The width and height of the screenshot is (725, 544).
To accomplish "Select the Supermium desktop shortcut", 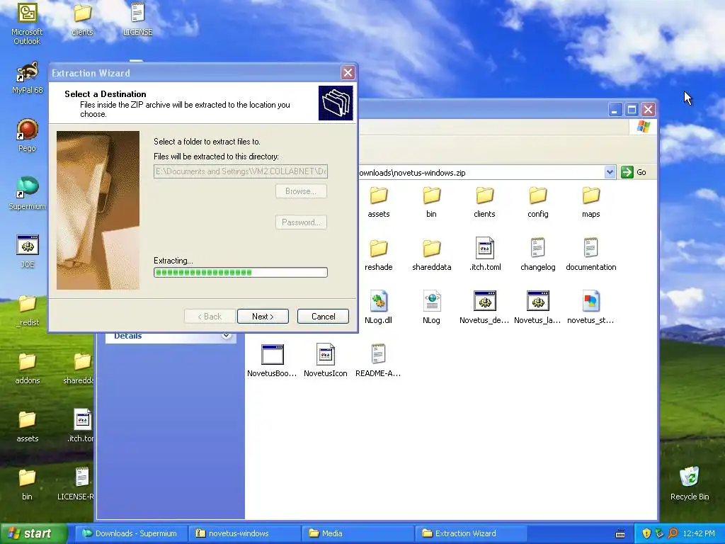I will click(x=27, y=193).
